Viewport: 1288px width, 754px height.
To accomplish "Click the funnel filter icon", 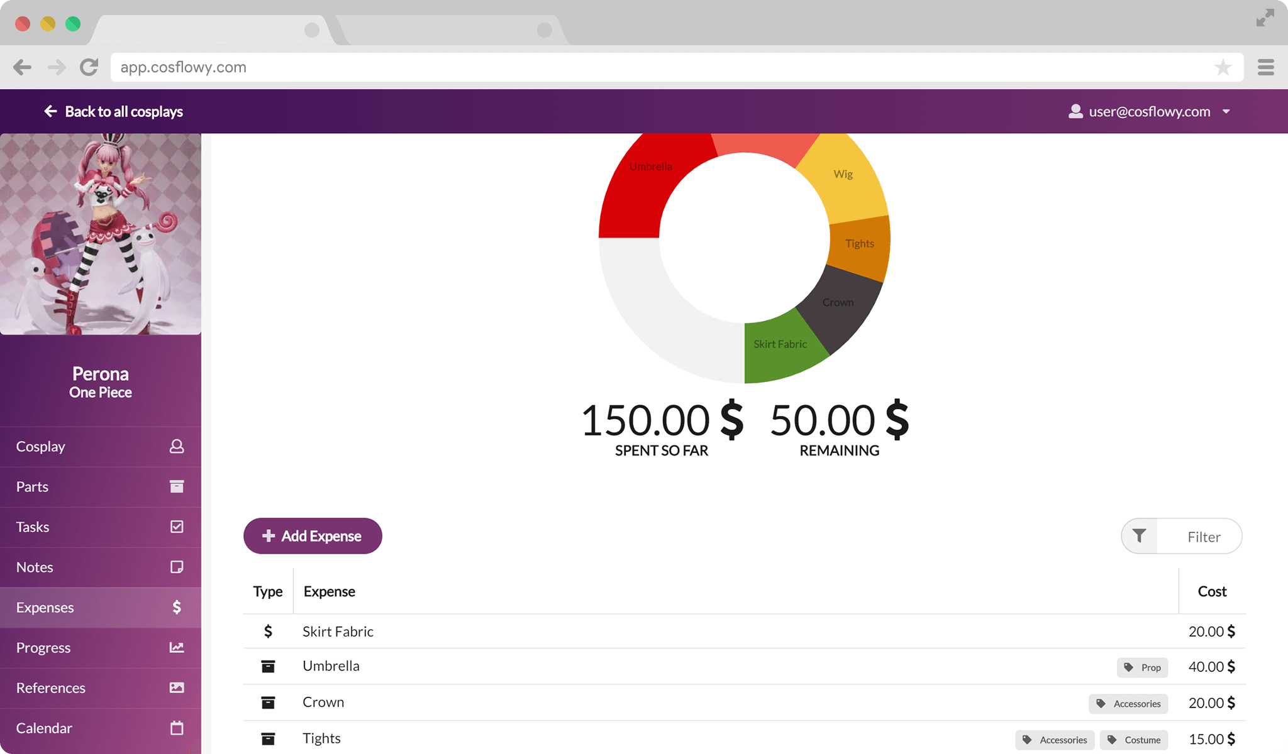I will click(1139, 536).
